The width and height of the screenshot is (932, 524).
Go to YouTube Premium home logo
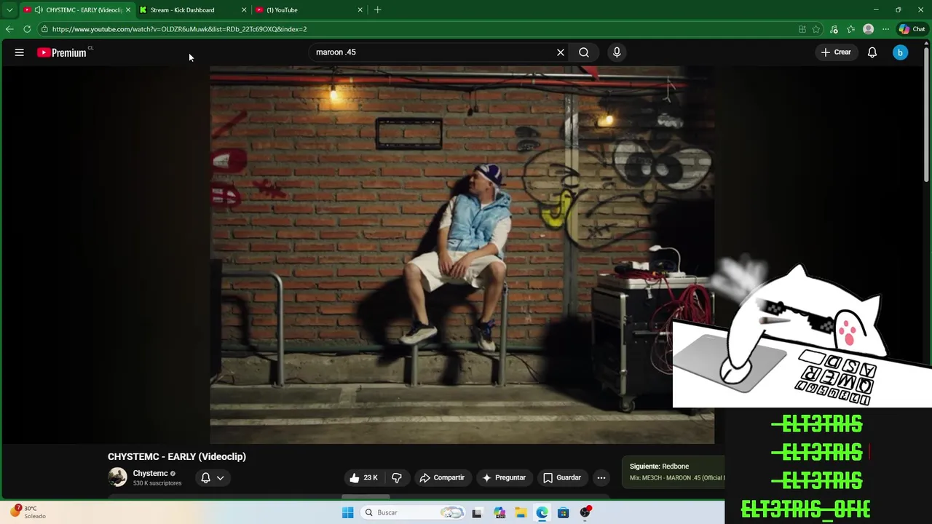[63, 52]
